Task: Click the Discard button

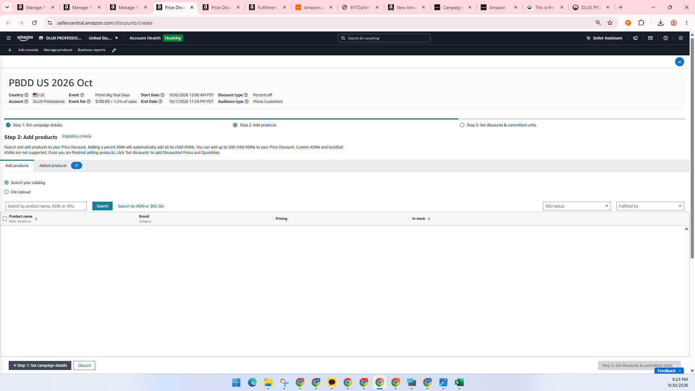Action: tap(84, 366)
